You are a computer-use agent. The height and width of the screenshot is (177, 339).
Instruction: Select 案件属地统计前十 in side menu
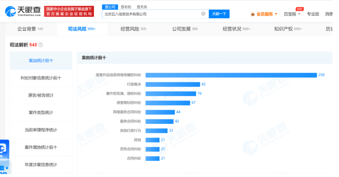click(x=41, y=147)
